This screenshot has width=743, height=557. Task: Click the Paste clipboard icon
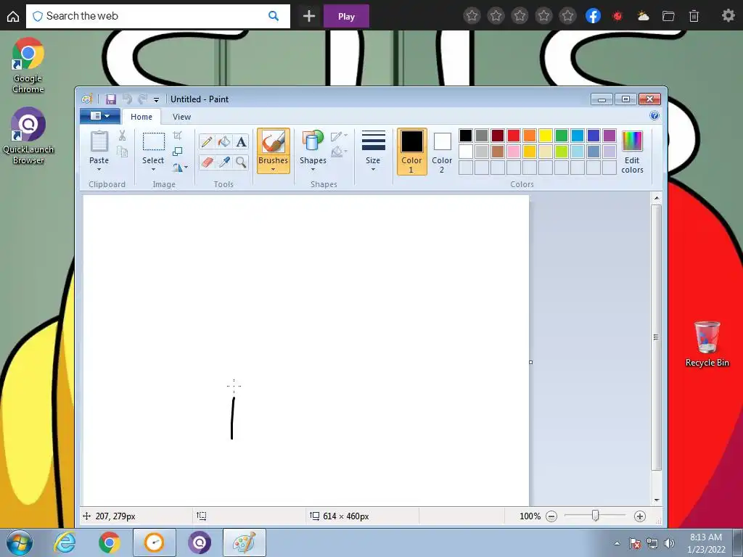tap(99, 141)
